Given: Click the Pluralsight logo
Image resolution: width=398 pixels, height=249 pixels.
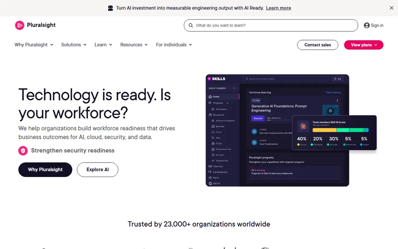Looking at the screenshot, I should [35, 25].
